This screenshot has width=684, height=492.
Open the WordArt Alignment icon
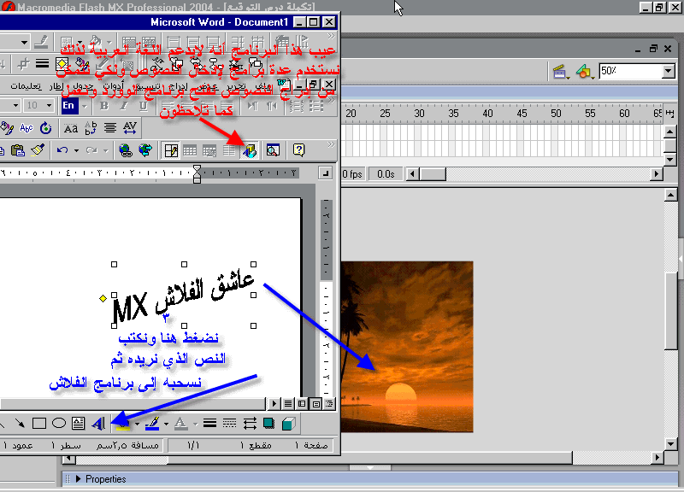[110, 128]
